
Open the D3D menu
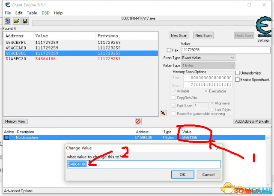45,13
